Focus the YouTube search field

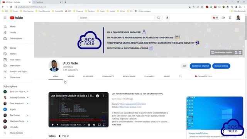(116, 18)
